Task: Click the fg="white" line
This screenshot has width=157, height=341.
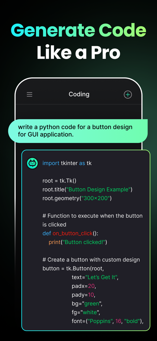Action: point(86,312)
